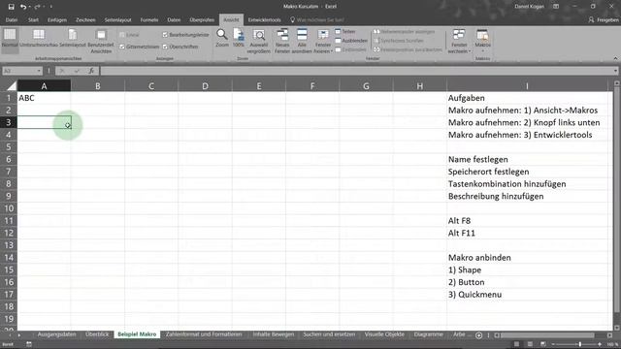Click Auswahl vergrößern zoom to selection

(x=259, y=41)
